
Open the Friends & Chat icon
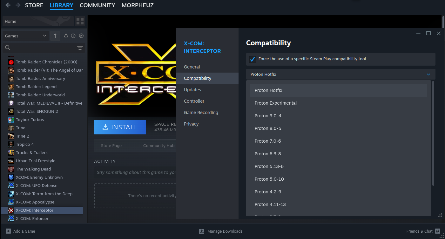[x=438, y=231]
